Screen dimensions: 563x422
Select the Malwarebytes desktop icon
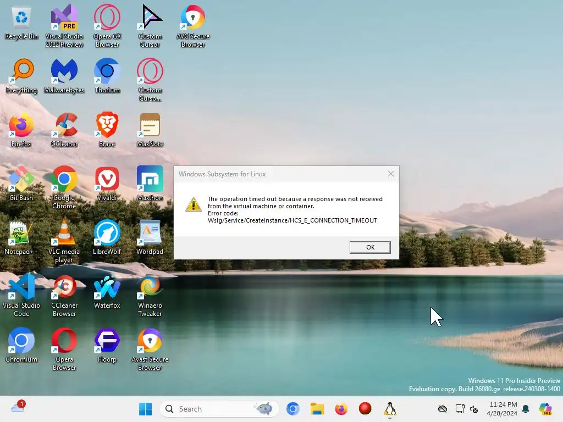tap(64, 76)
